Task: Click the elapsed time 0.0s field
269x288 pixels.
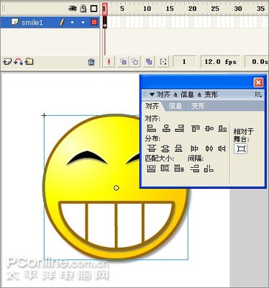Action: [257, 62]
